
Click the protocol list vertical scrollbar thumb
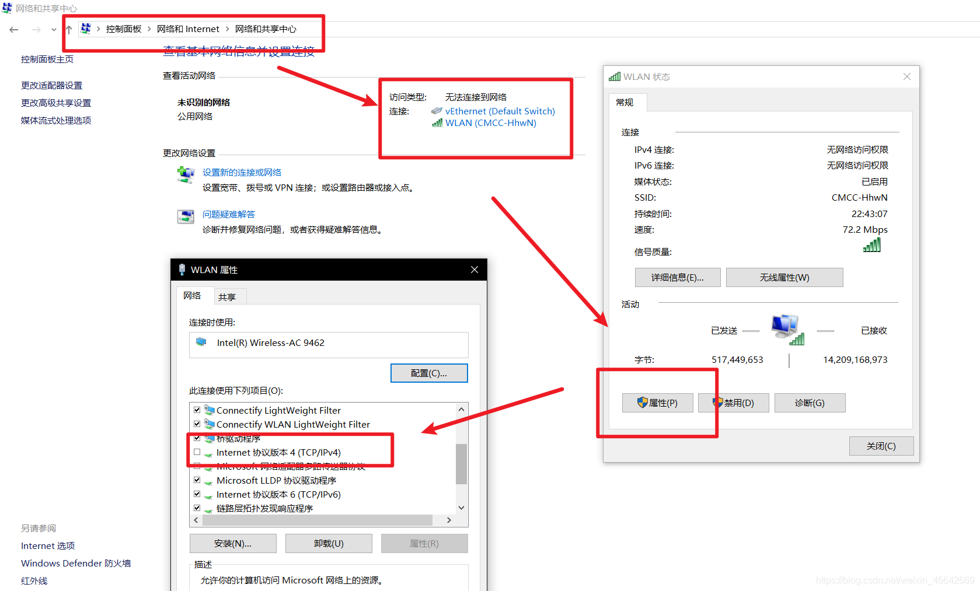461,464
